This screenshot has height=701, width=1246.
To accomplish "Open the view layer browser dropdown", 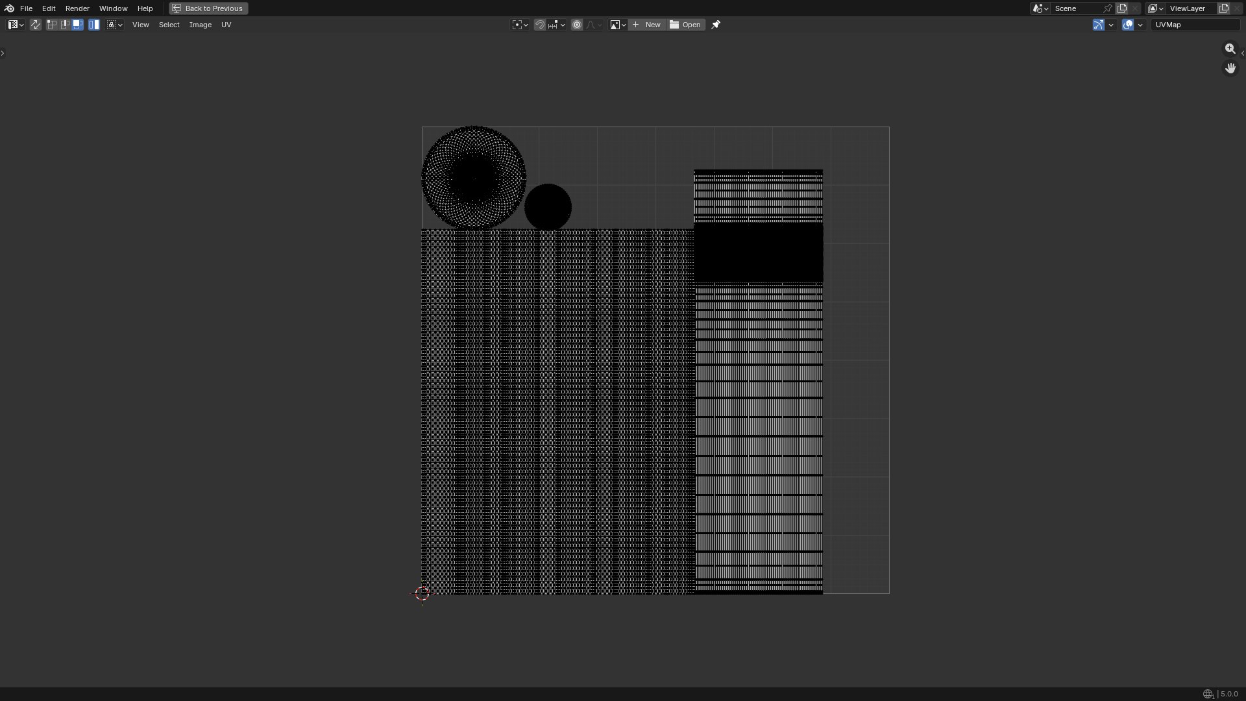I will [1155, 8].
